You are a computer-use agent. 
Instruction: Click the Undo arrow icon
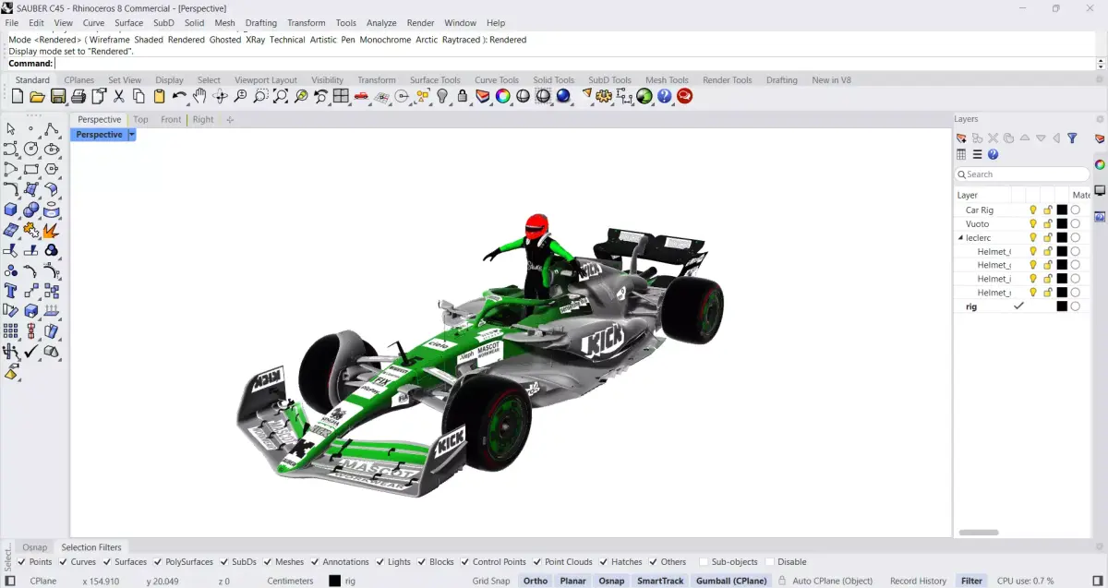[x=179, y=96]
